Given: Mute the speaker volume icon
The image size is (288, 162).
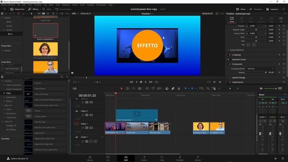Looking at the screenshot, I should click(x=261, y=89).
